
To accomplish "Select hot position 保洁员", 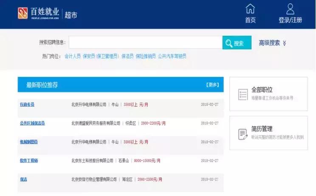I will (x=127, y=56).
